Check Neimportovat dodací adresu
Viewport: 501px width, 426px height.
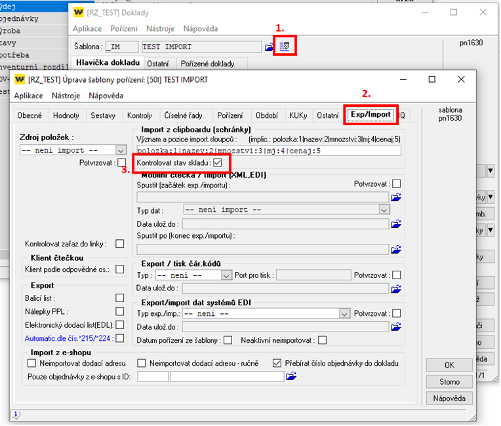click(x=31, y=363)
